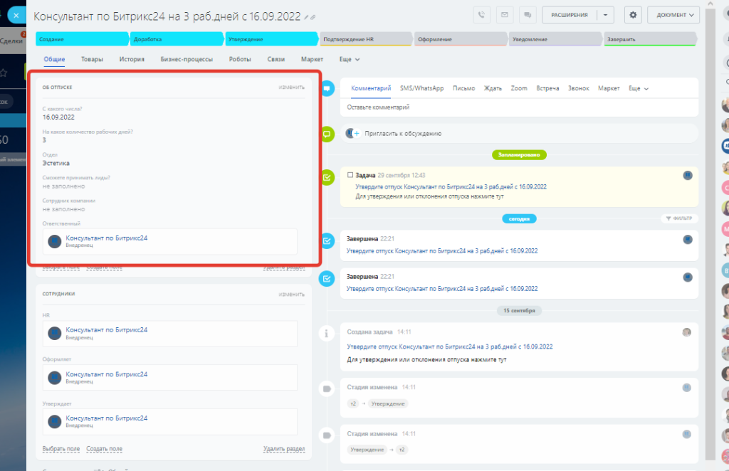The height and width of the screenshot is (471, 729).
Task: Open the Связи tab
Action: coord(276,60)
